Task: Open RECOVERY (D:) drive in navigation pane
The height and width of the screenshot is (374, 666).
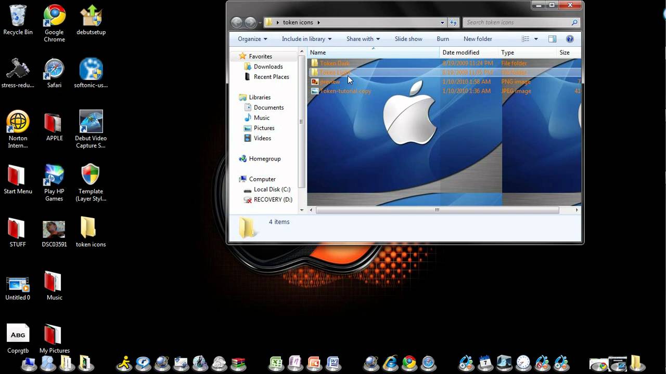Action: (x=273, y=199)
